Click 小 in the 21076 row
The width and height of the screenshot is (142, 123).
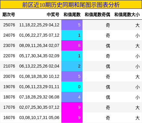pyautogui.click(x=137, y=66)
